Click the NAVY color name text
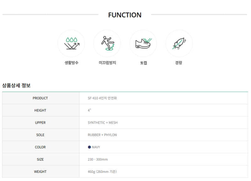Image resolution: width=251 pixels, height=181 pixels. point(96,147)
